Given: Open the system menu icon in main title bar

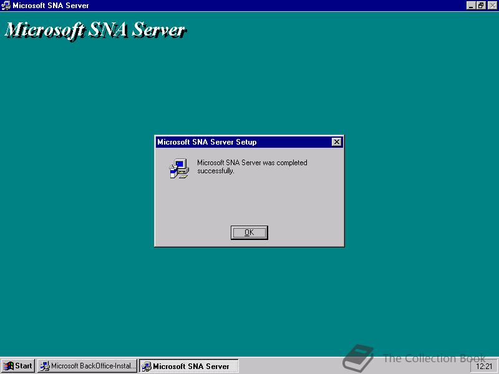Looking at the screenshot, I should coord(6,6).
